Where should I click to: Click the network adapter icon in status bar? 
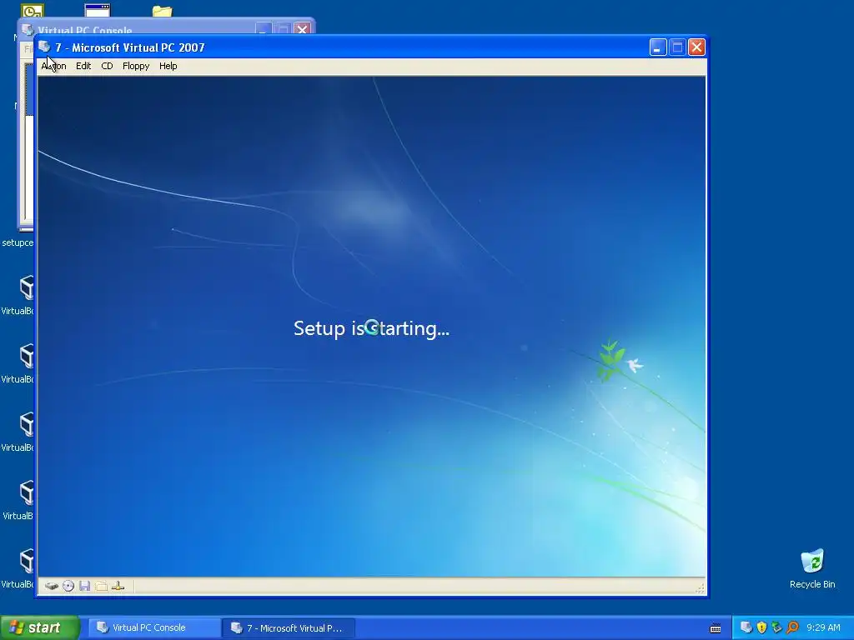click(118, 586)
